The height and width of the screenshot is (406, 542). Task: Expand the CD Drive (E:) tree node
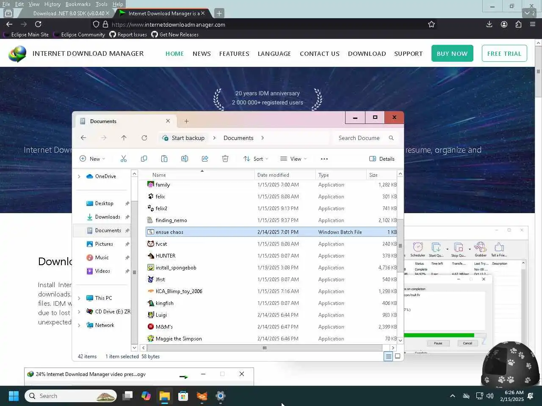tap(79, 312)
